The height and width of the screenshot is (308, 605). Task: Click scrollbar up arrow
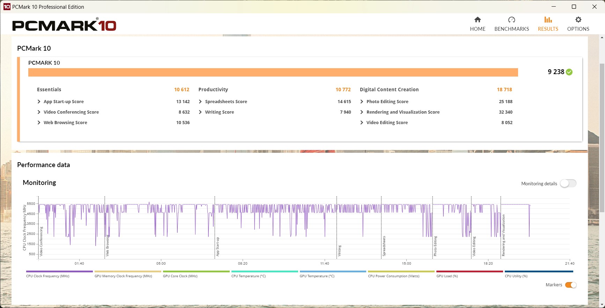coord(602,37)
